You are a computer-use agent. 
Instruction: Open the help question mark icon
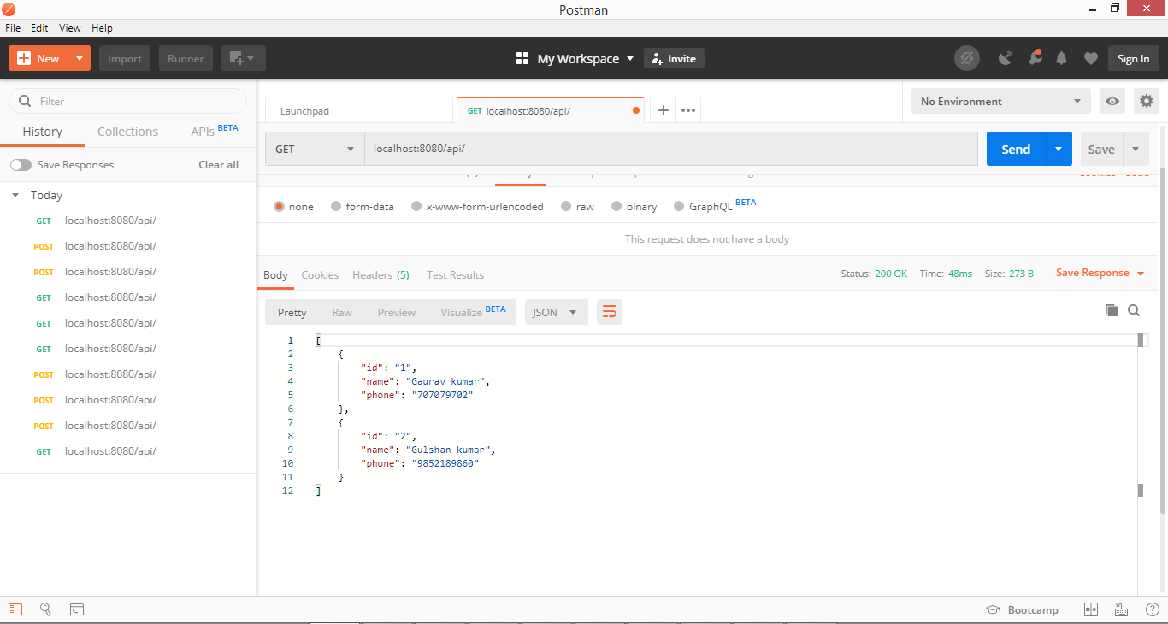point(1152,609)
